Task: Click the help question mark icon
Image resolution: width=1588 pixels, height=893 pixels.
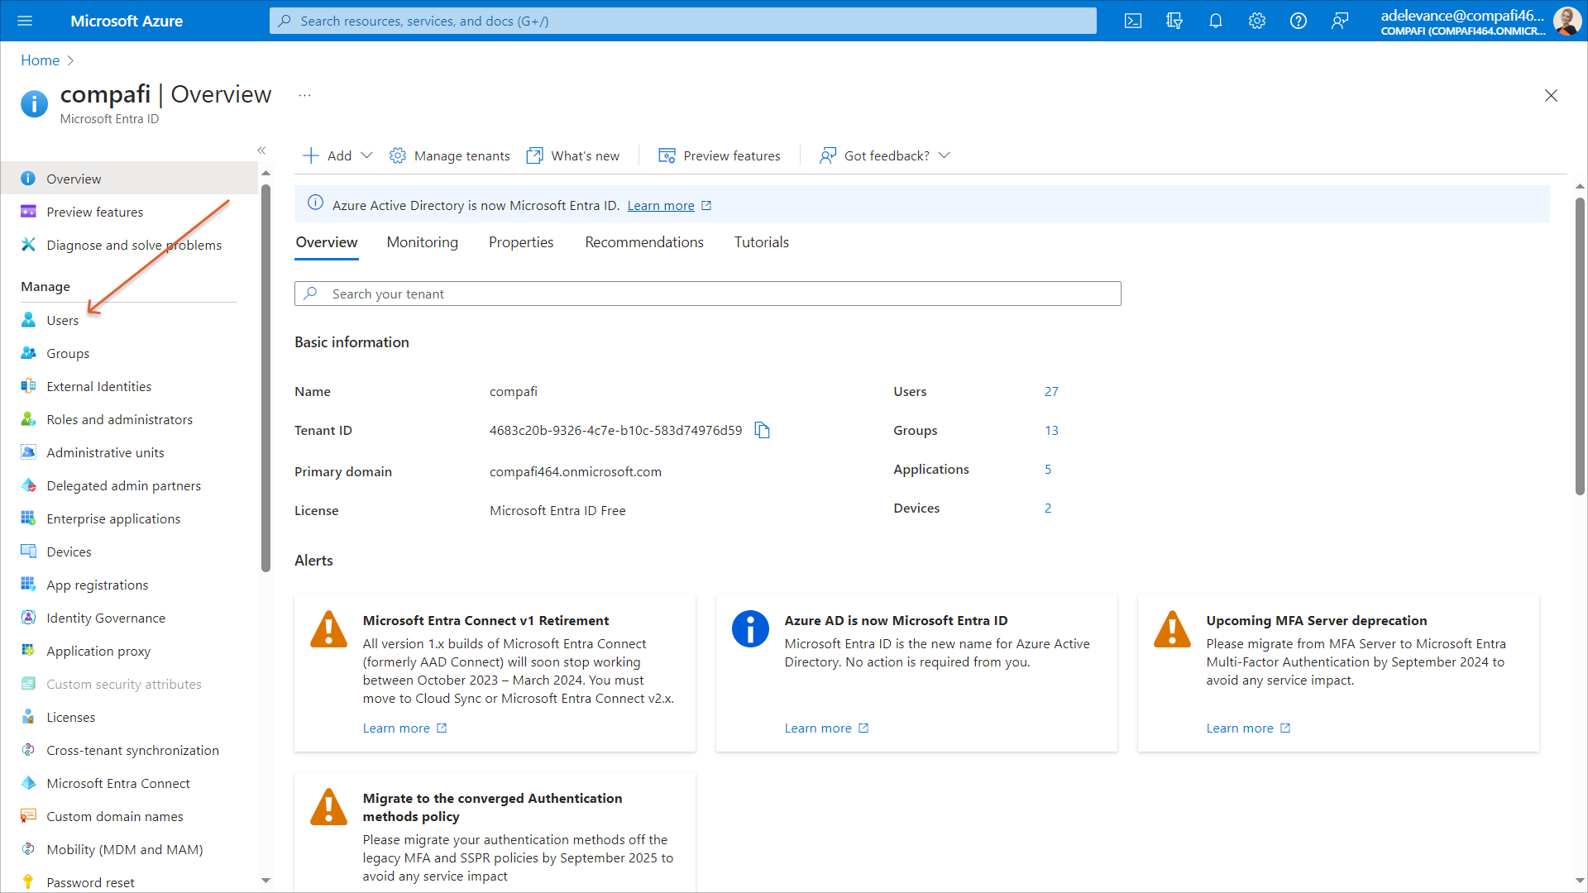Action: 1299,21
